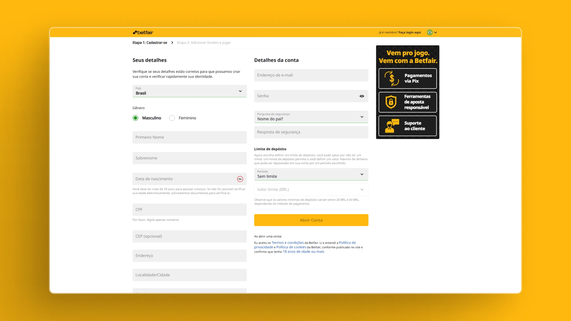
Task: Click the 18 anos de idade ou mais link
Action: pos(303,252)
